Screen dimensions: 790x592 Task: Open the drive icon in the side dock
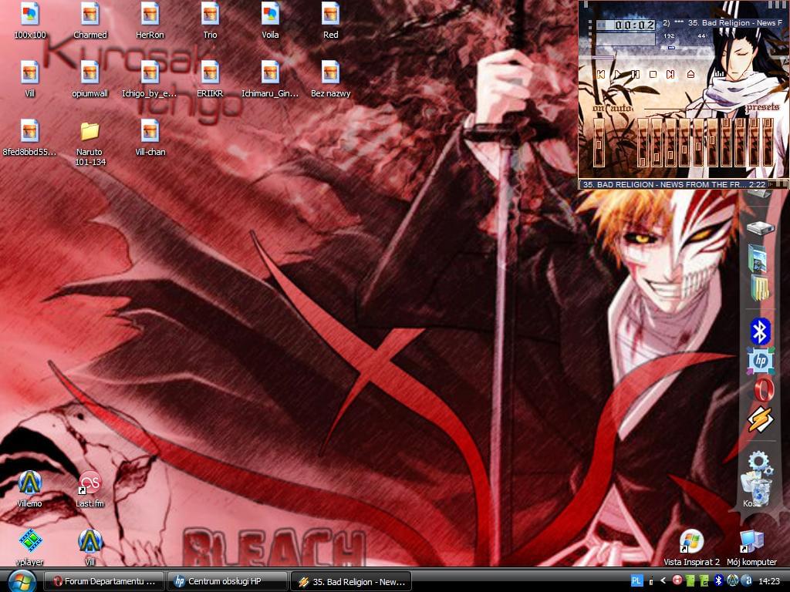(760, 227)
